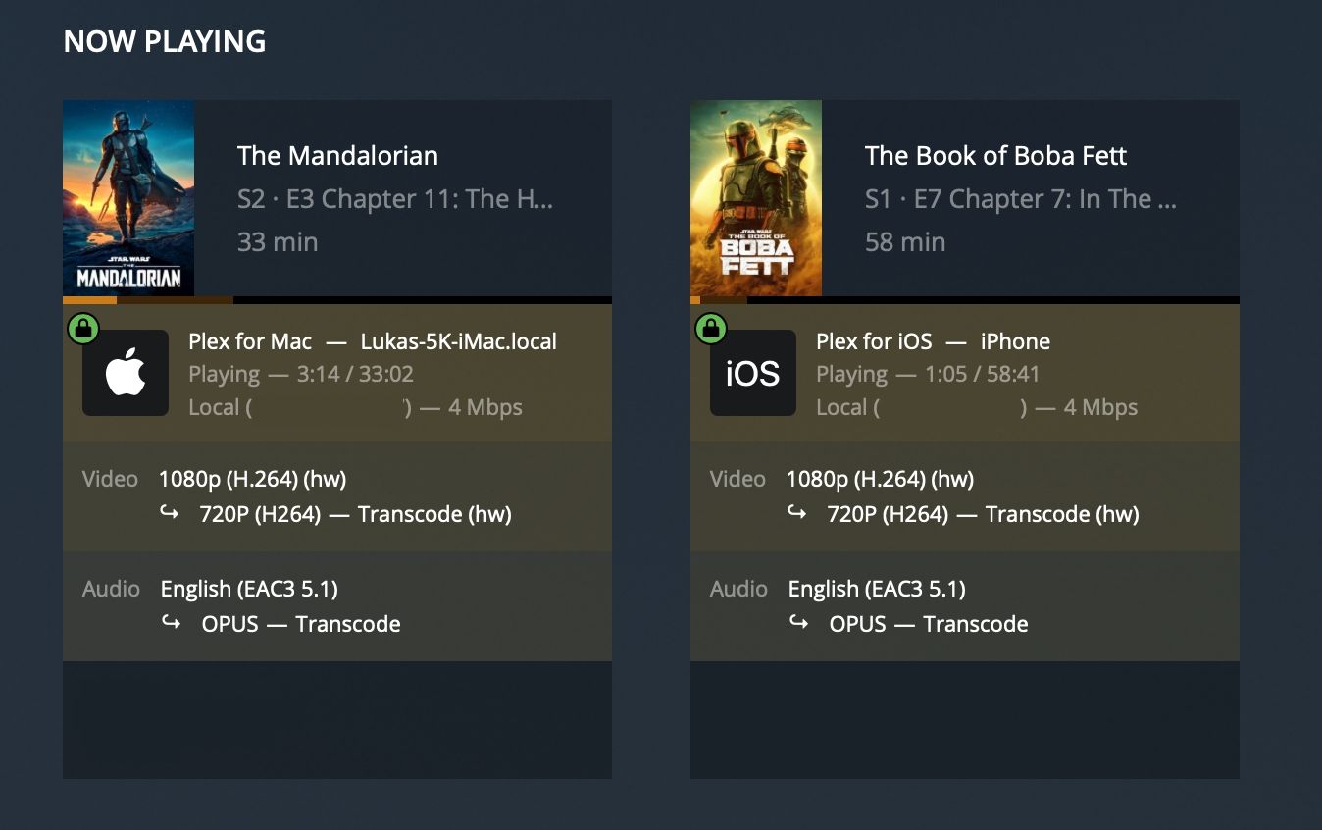Click the Now Playing section heading
The image size is (1322, 830).
tap(165, 41)
